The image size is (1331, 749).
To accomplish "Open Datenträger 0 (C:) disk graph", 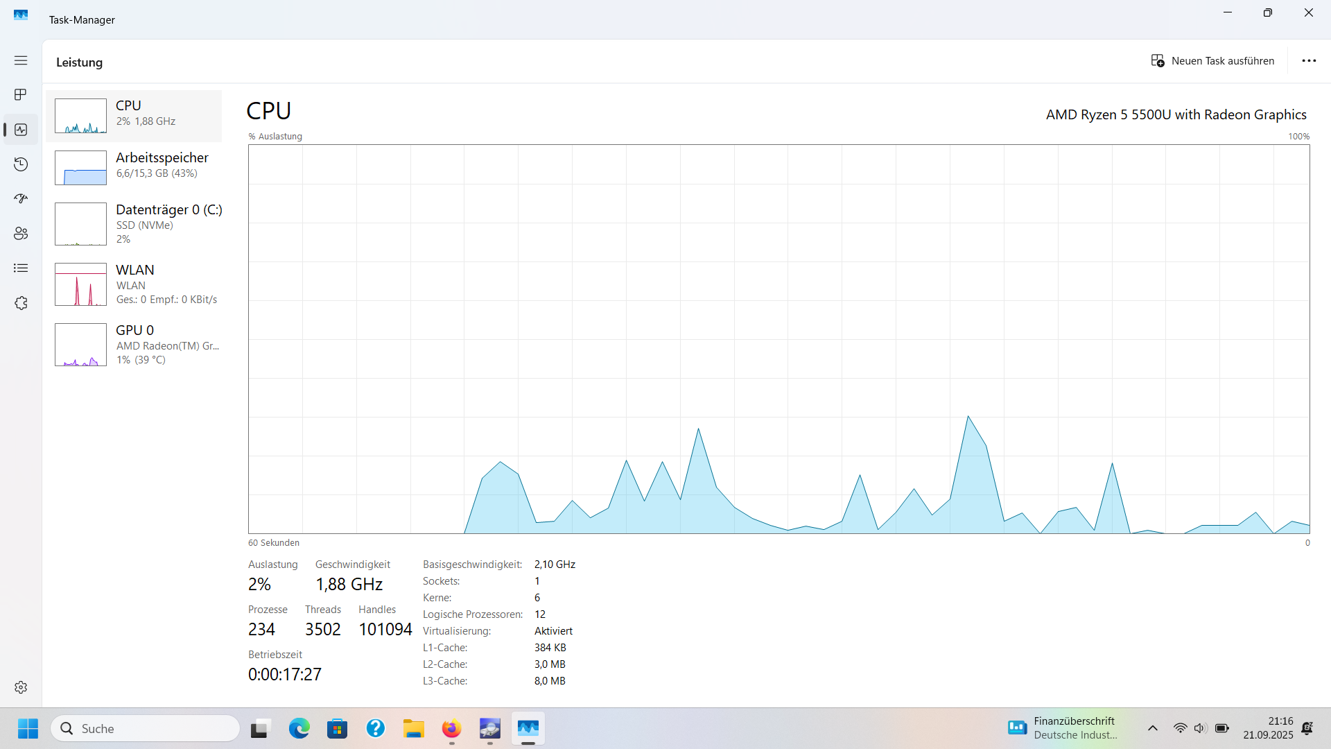I will pos(134,223).
